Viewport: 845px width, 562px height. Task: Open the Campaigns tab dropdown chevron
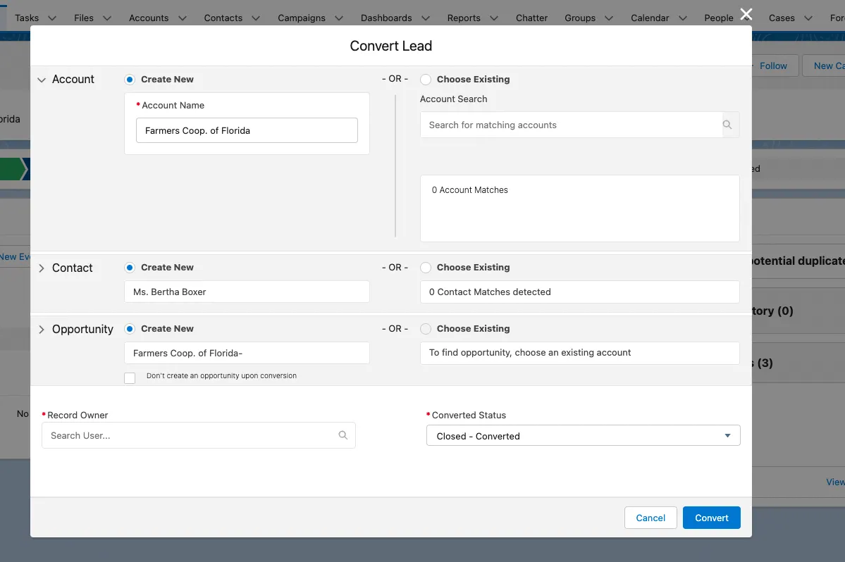point(339,18)
